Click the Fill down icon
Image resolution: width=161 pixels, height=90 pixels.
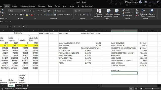click(x=137, y=13)
